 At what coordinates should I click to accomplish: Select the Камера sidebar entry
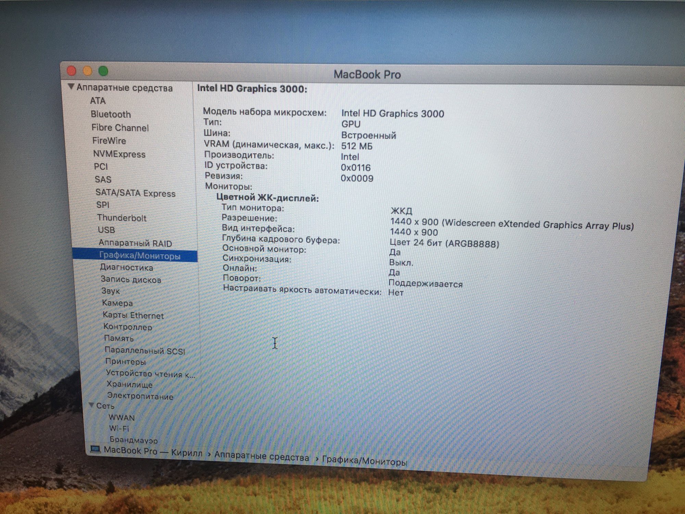point(117,303)
